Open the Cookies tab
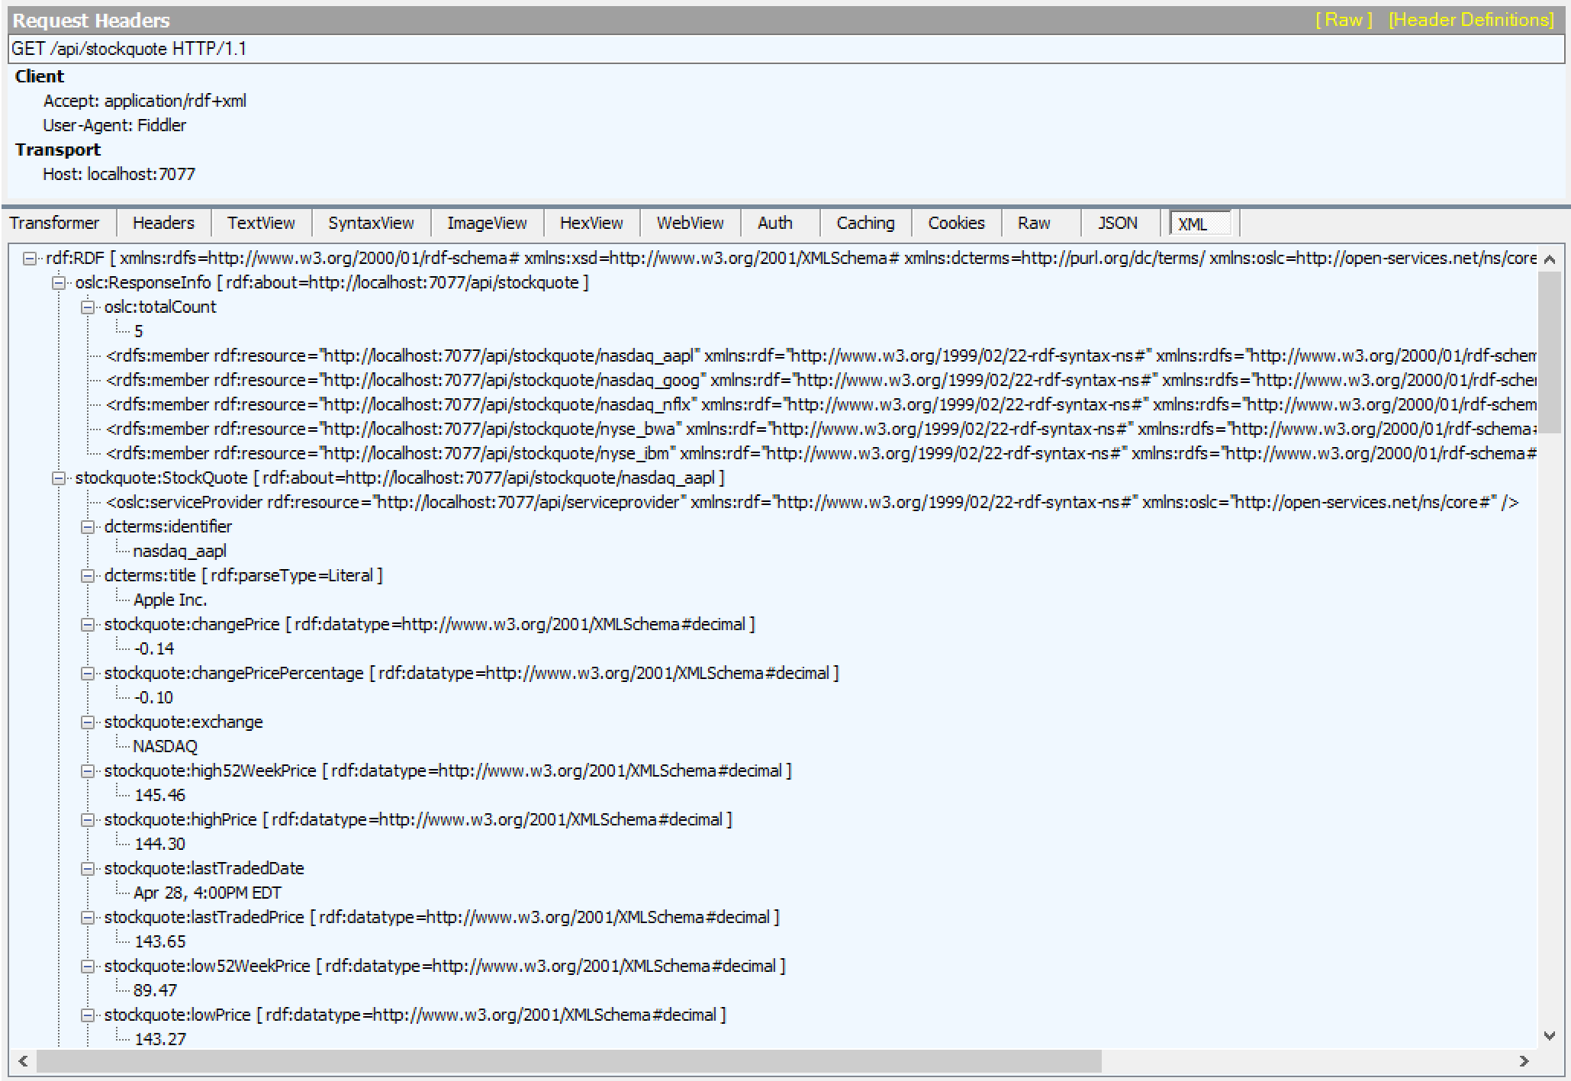The height and width of the screenshot is (1081, 1571). (x=956, y=223)
